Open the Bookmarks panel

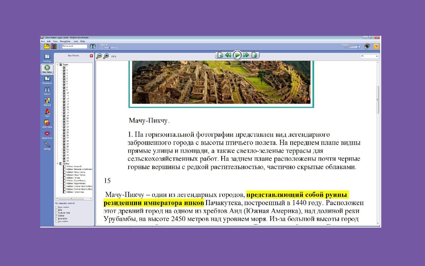click(47, 79)
